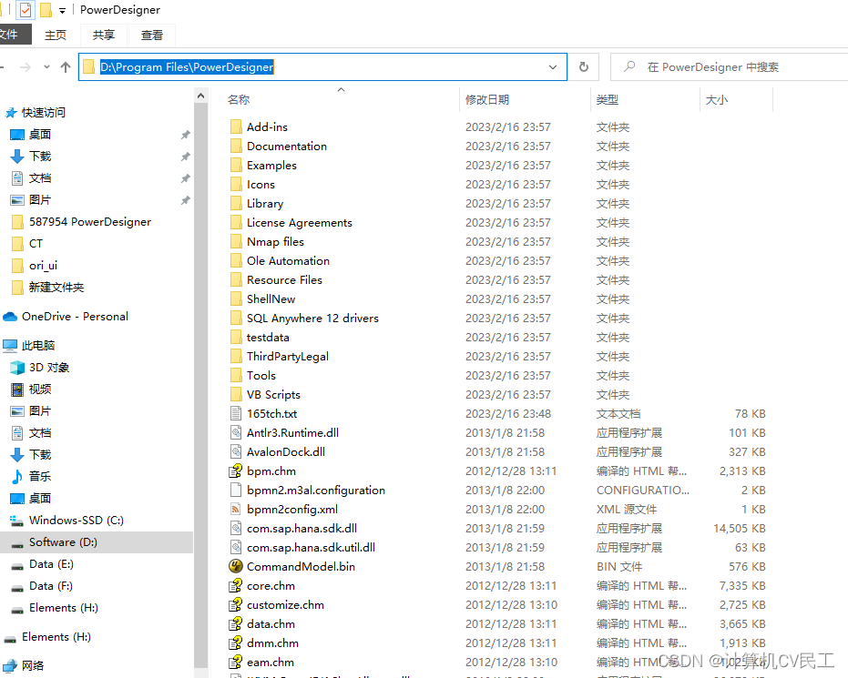Open Data (F:) drive
This screenshot has height=678, width=848.
point(51,586)
